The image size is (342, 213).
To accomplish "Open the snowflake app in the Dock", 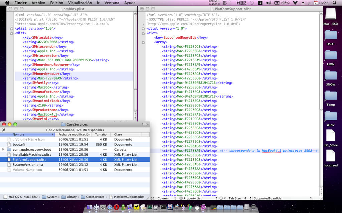I will [97, 207].
